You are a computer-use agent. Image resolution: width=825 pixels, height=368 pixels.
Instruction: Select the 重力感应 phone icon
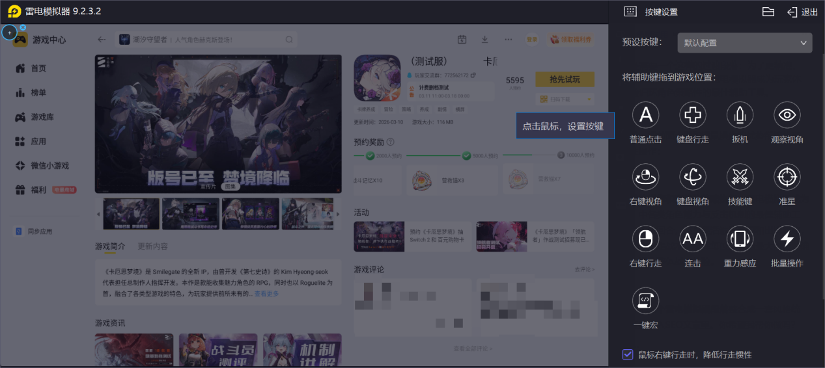tap(740, 239)
